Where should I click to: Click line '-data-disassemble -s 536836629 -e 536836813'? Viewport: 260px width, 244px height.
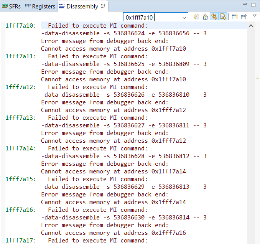click(124, 186)
